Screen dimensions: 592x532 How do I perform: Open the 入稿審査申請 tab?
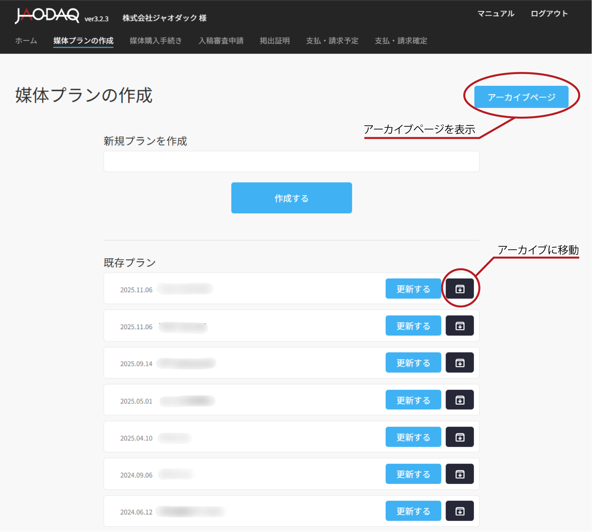pos(221,41)
